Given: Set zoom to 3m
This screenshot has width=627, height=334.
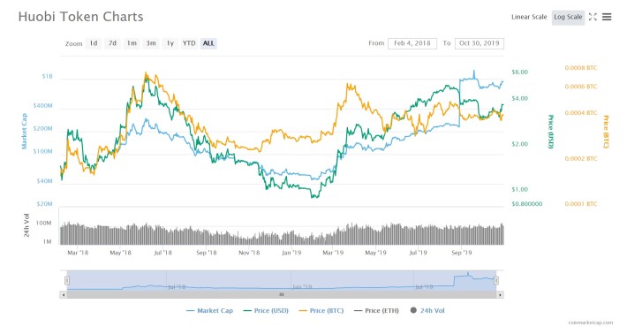Looking at the screenshot, I should 151,43.
